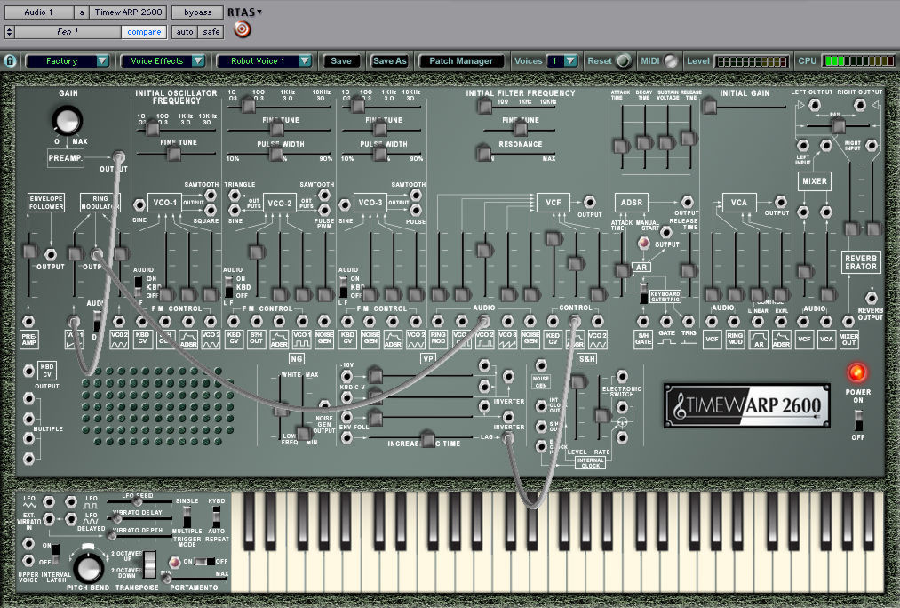Click the GATE output jack
Screen dimensions: 900x608
(x=665, y=321)
